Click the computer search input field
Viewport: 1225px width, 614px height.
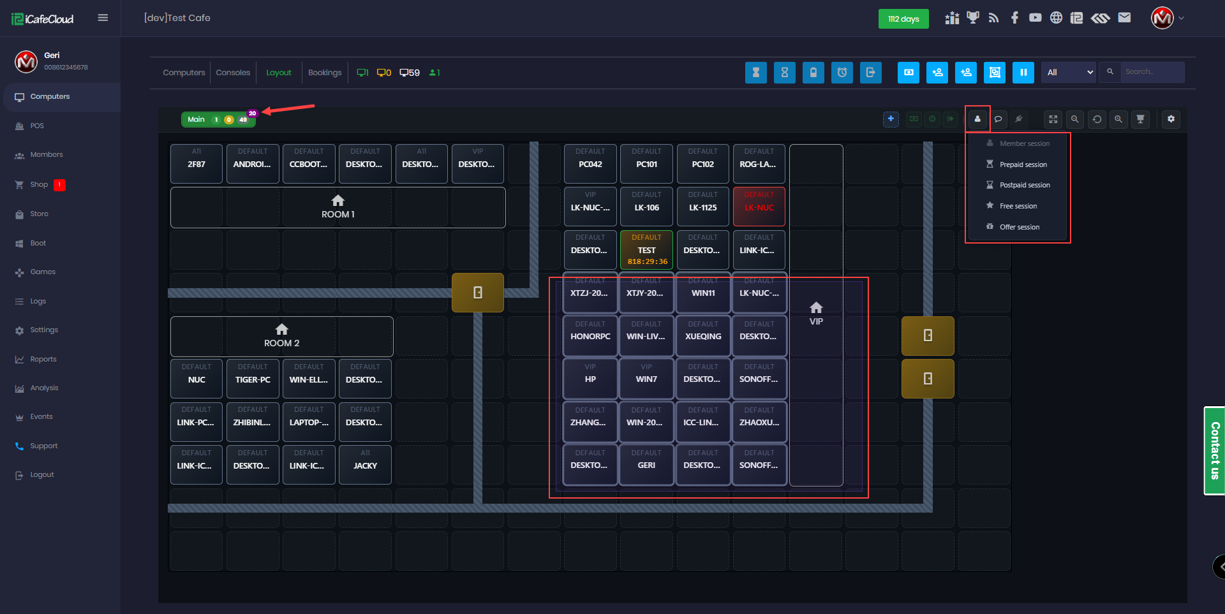(x=1151, y=72)
